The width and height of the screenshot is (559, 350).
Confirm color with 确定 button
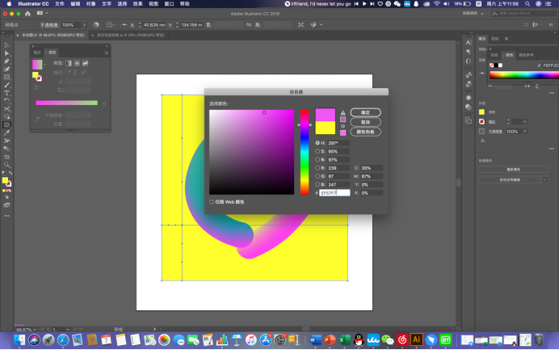365,112
